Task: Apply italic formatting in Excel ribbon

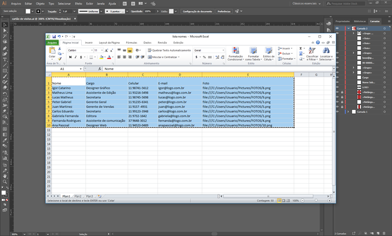Action: pos(76,57)
